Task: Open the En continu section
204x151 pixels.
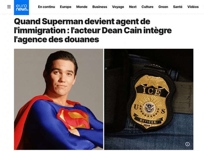Action: coord(47,7)
